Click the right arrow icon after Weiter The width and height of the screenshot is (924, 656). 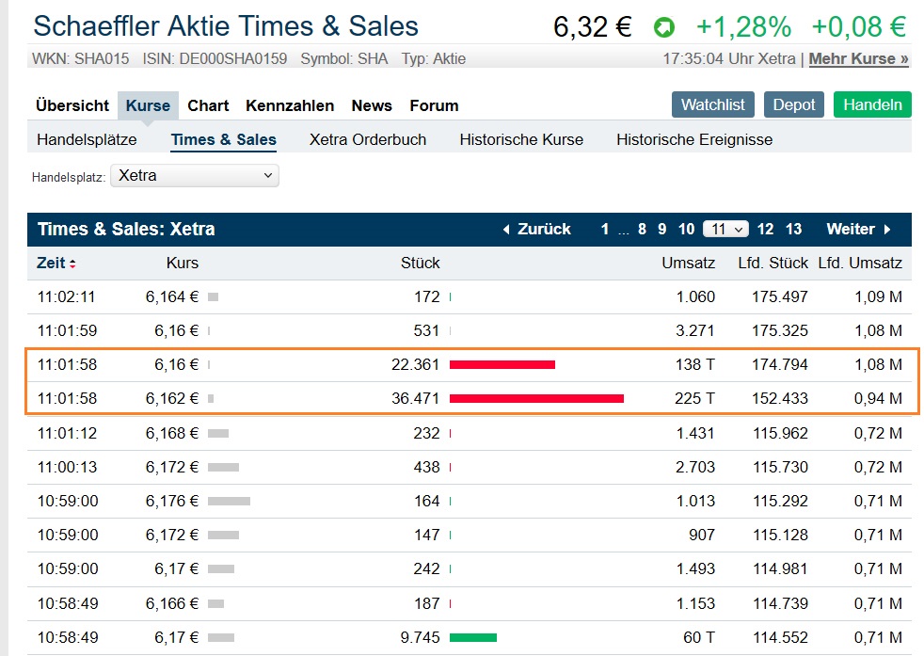[x=887, y=230]
